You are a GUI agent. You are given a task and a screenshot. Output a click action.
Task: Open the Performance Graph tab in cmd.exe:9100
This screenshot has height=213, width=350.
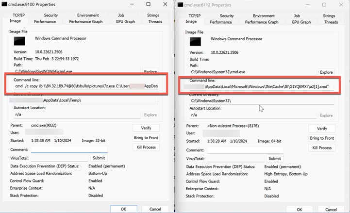[86, 22]
